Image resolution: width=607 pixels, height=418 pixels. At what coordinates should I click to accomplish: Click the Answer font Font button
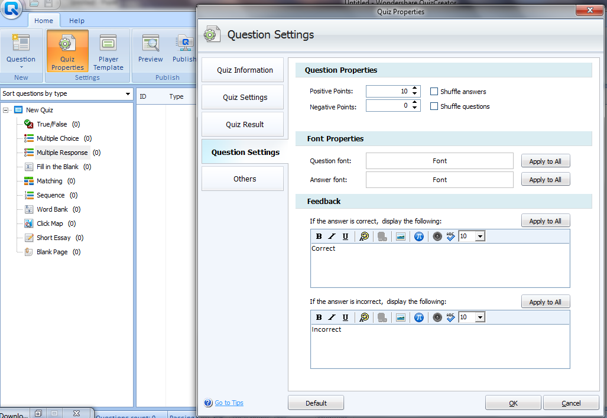point(439,180)
